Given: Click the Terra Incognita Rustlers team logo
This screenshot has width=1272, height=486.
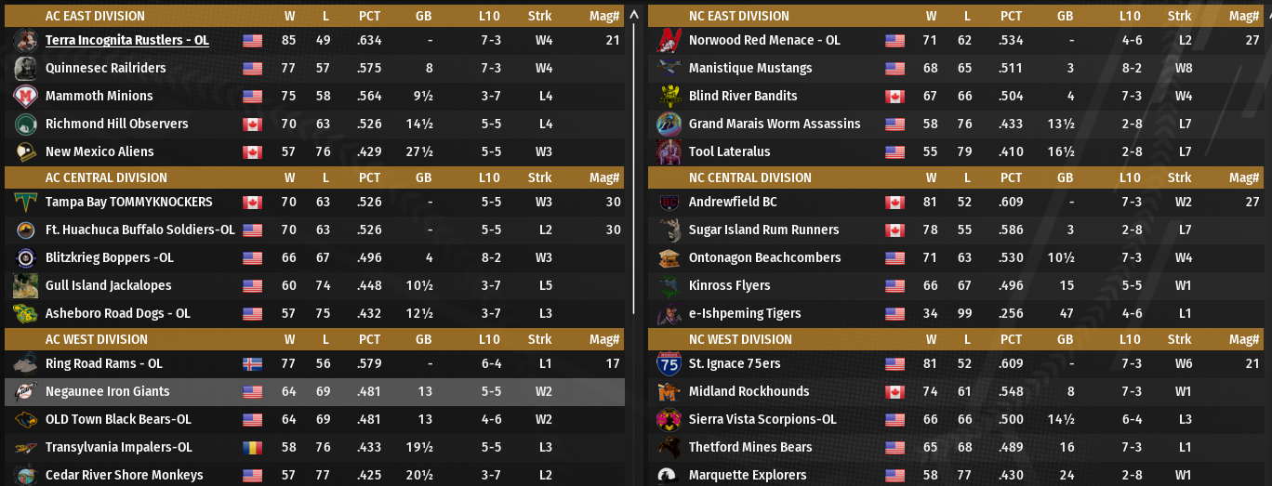Looking at the screenshot, I should click(25, 40).
